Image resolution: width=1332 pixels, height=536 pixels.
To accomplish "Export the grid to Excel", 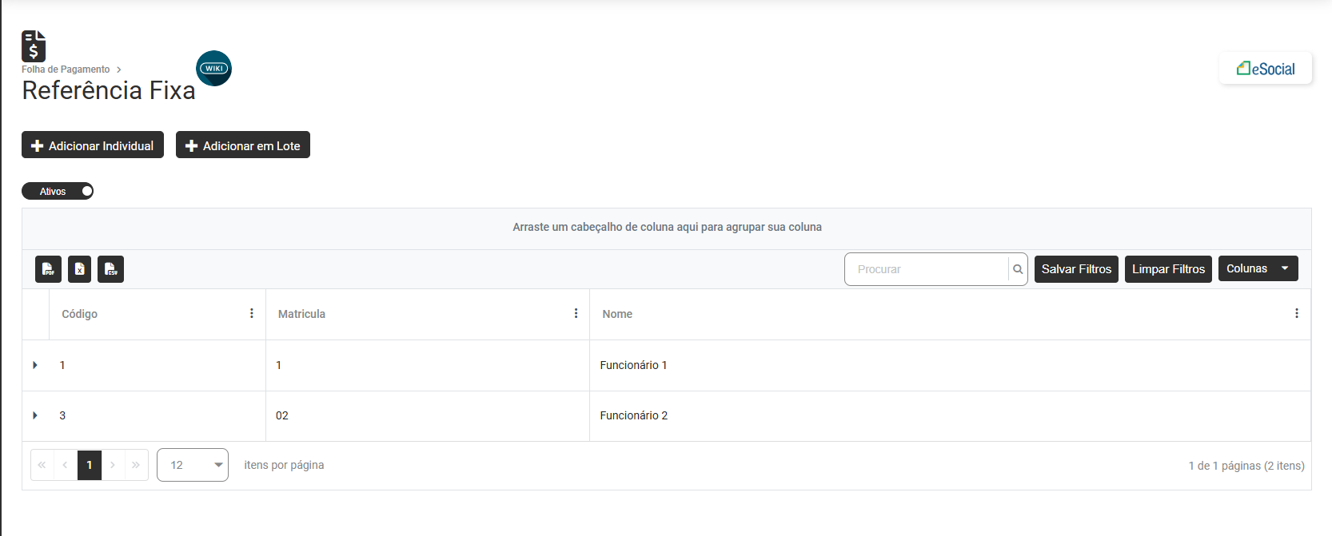I will tap(79, 269).
